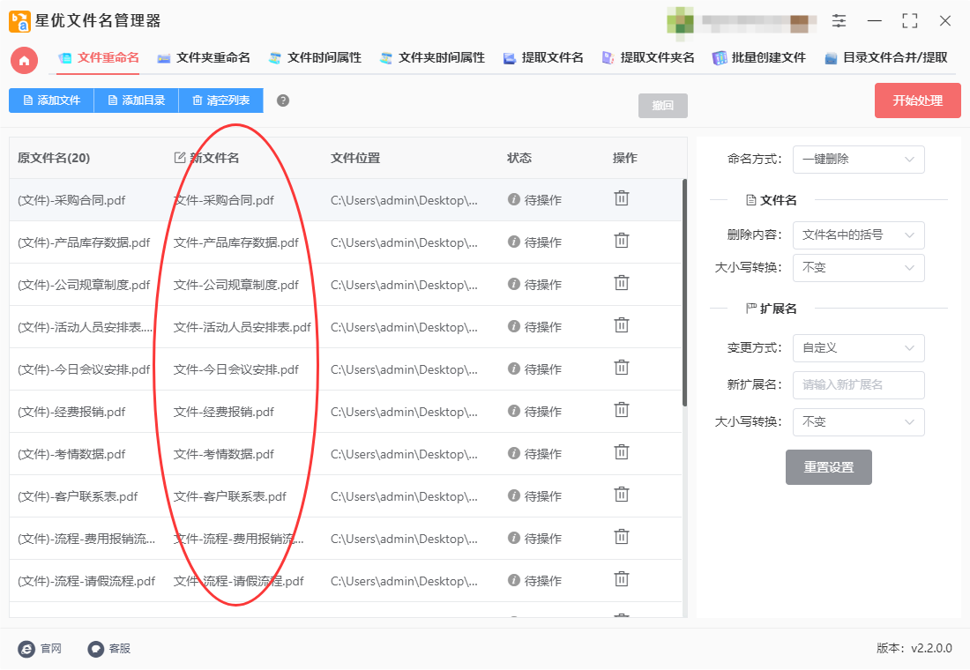Screen dimensions: 970x670
Task: Select the 提取文件名 tab
Action: pyautogui.click(x=543, y=58)
